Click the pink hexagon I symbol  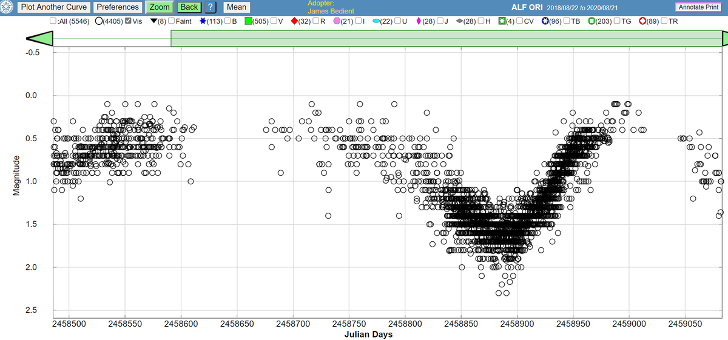tap(337, 21)
